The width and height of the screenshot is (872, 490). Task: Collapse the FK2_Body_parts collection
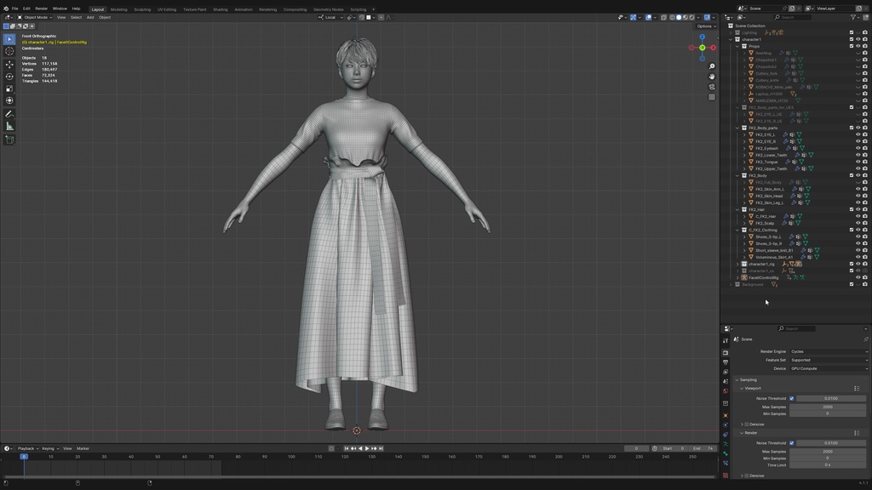click(737, 128)
